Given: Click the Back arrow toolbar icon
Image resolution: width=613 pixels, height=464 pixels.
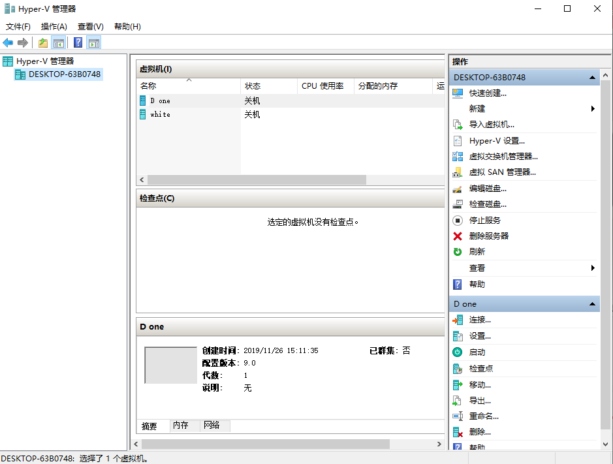Looking at the screenshot, I should pyautogui.click(x=8, y=42).
